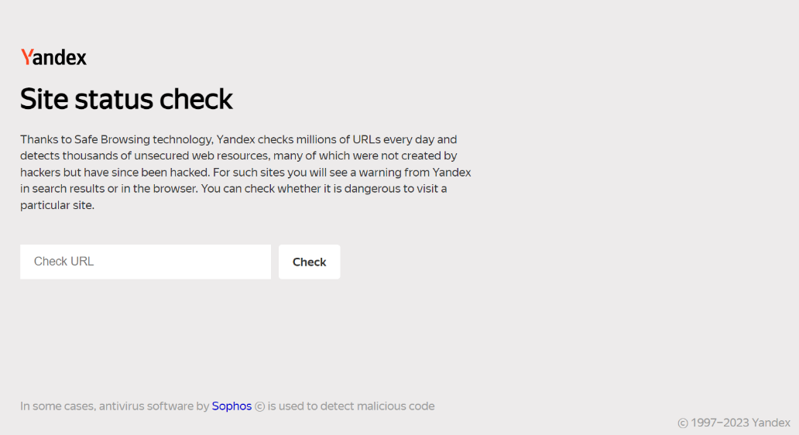Click the 'In some cases, antivirus software by' text
Screen dimensions: 799x435
(115, 406)
